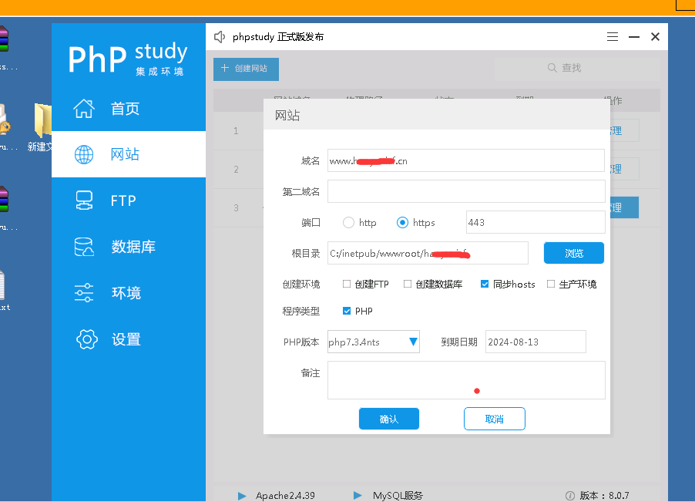Expand the PHP版本 dropdown arrow
695x502 pixels.
413,342
